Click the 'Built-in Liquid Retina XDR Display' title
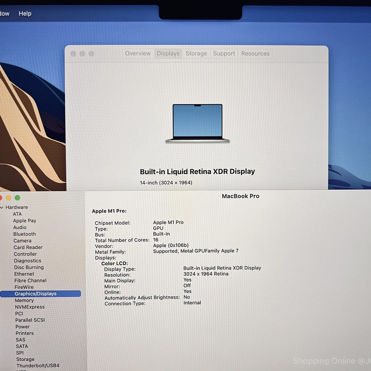 tap(197, 171)
